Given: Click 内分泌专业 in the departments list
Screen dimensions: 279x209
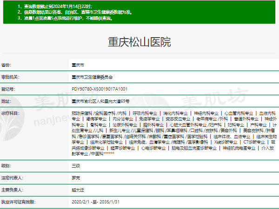Looking at the screenshot, I should 123,119.
